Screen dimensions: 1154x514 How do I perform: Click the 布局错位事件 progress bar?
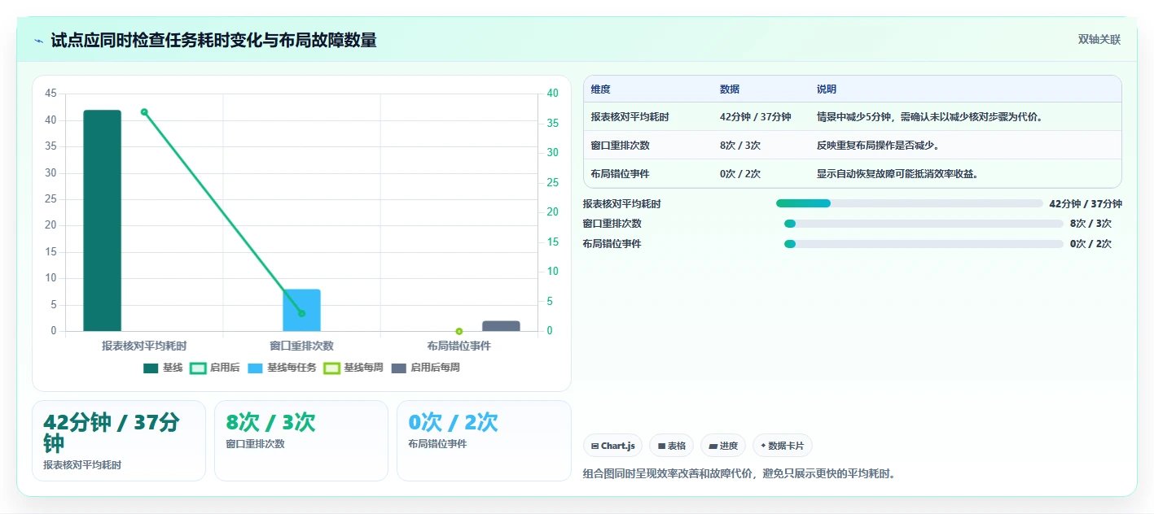point(924,244)
